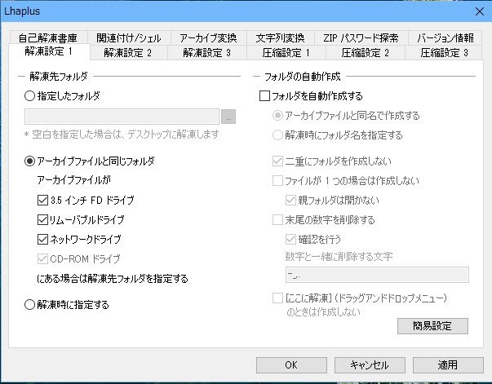The width and height of the screenshot is (492, 384).
Task: Confirm with the OK button
Action: coord(291,365)
